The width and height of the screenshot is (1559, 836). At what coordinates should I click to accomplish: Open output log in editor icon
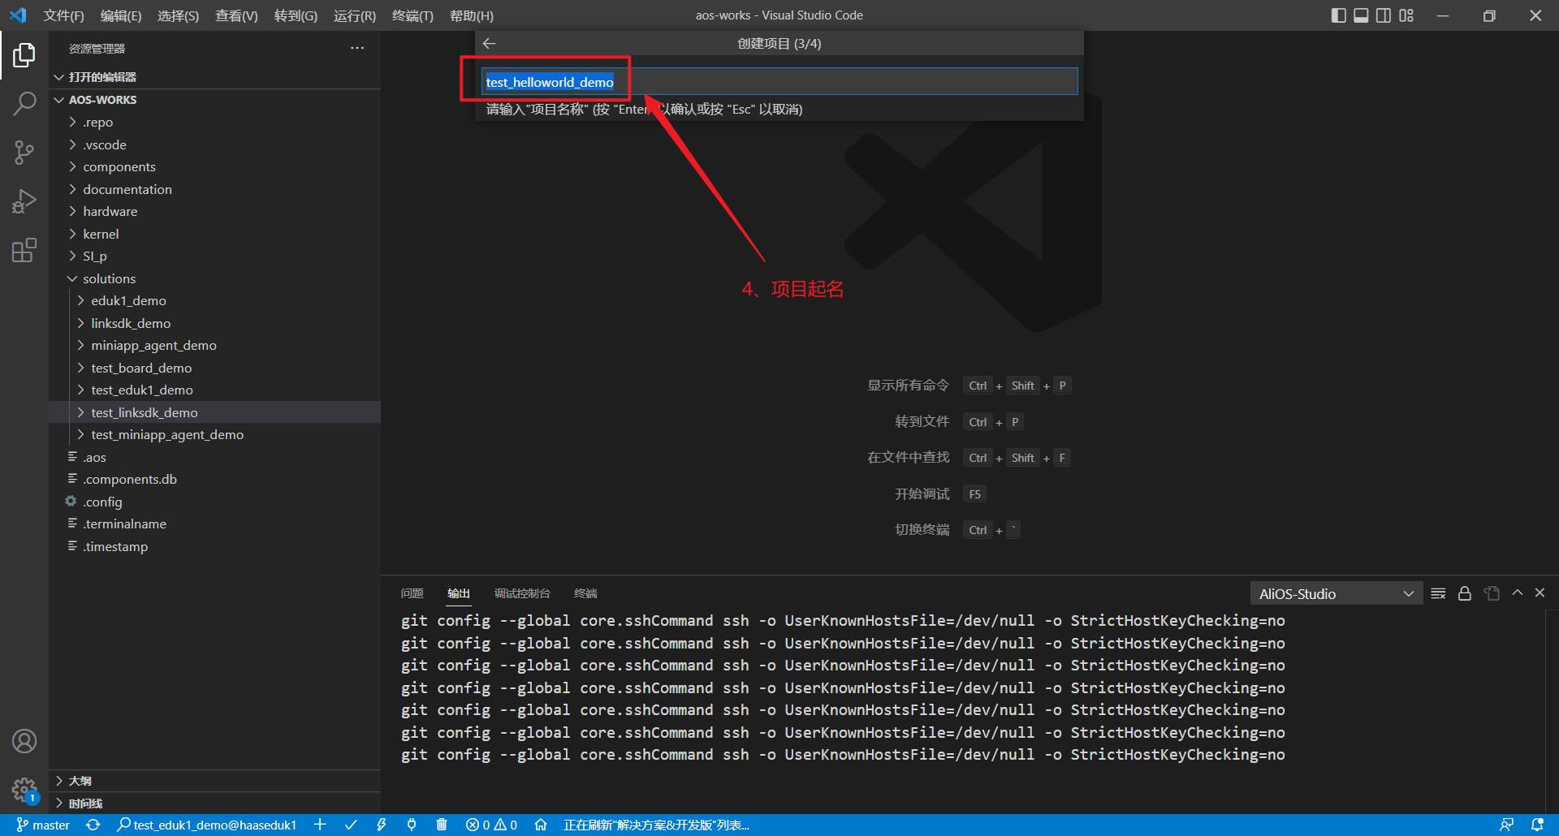coord(1492,593)
